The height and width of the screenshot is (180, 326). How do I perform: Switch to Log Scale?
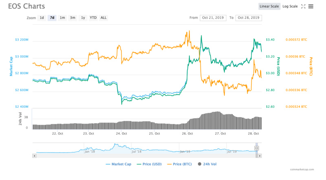click(x=290, y=6)
